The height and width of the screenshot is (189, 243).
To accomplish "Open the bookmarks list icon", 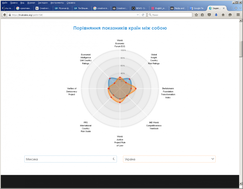I will tap(203, 15).
